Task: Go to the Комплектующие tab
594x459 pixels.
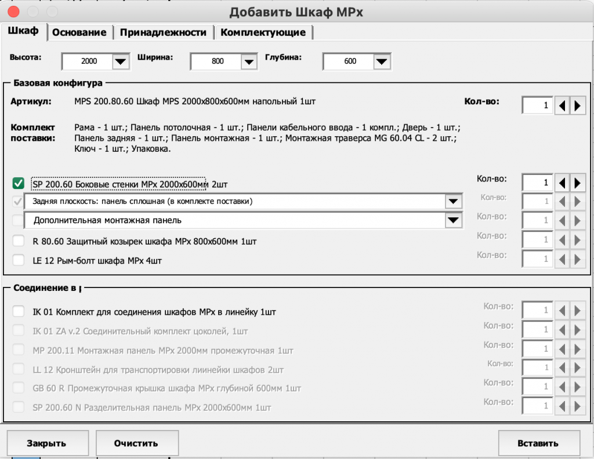Action: pyautogui.click(x=263, y=32)
